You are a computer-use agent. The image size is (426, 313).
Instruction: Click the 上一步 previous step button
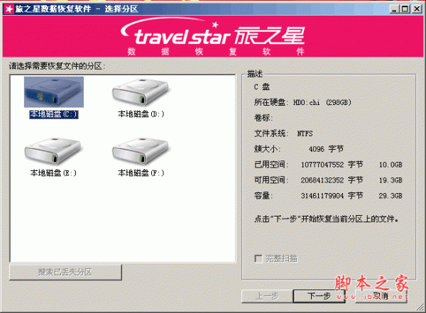(x=268, y=296)
